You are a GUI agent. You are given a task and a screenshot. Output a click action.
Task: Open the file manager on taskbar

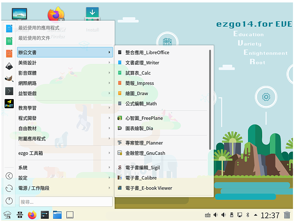(x=57, y=215)
